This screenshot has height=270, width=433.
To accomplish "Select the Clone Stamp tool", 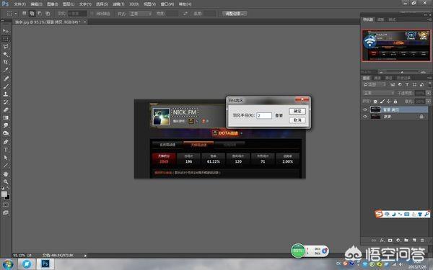I will pos(6,94).
